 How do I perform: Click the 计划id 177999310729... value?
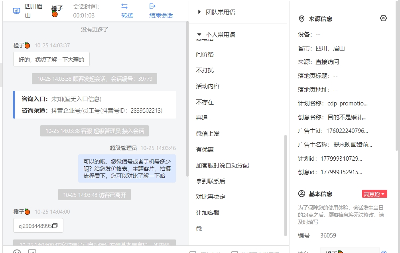pyautogui.click(x=341, y=159)
